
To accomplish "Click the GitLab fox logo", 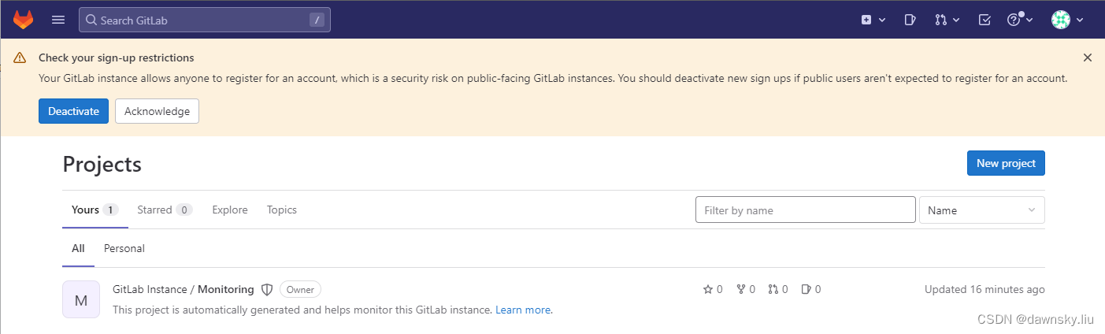I will pos(24,20).
